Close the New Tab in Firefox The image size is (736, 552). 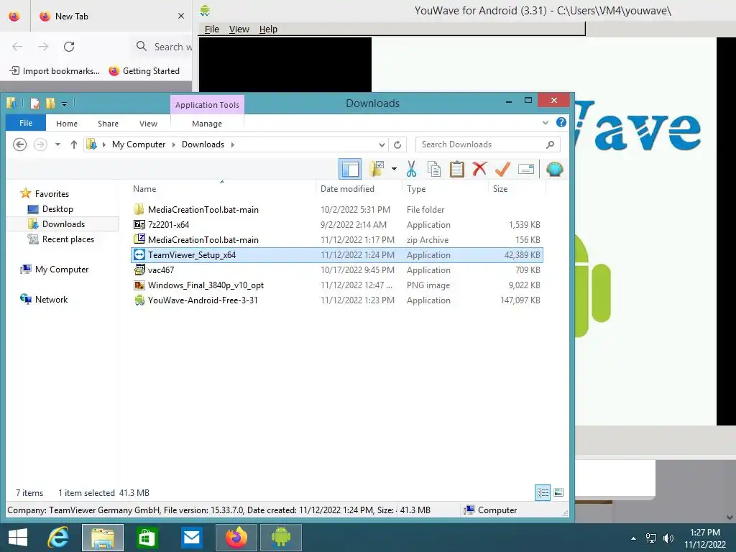pyautogui.click(x=180, y=16)
